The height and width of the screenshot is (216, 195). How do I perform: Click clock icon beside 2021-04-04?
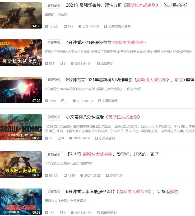[72, 64]
